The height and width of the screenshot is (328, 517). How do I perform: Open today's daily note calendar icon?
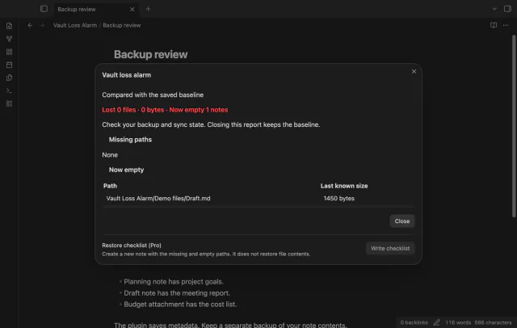(x=9, y=65)
